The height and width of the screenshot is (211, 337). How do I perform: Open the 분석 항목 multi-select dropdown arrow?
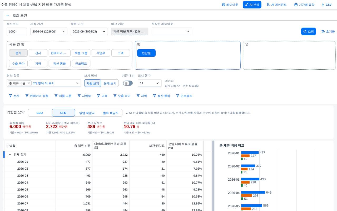coord(77,83)
